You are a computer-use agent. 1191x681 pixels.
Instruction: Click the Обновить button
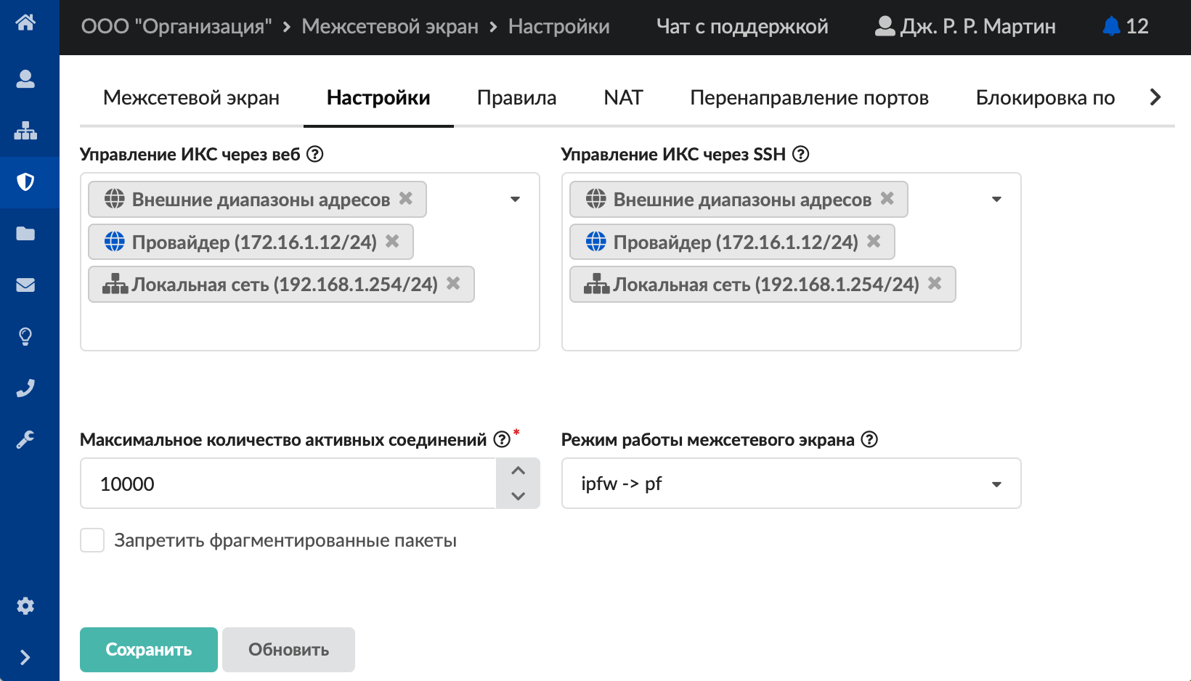[288, 650]
